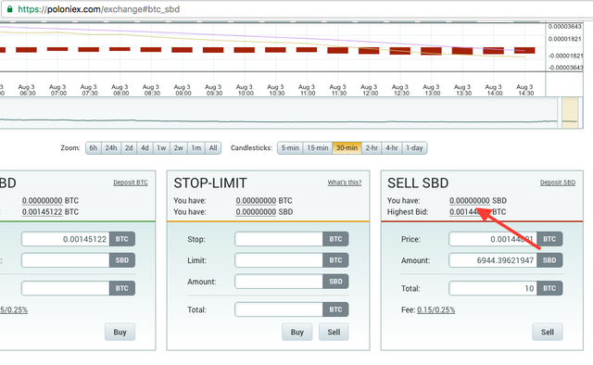
Task: Click the Sell button in SELL SBD panel
Action: pyautogui.click(x=548, y=332)
